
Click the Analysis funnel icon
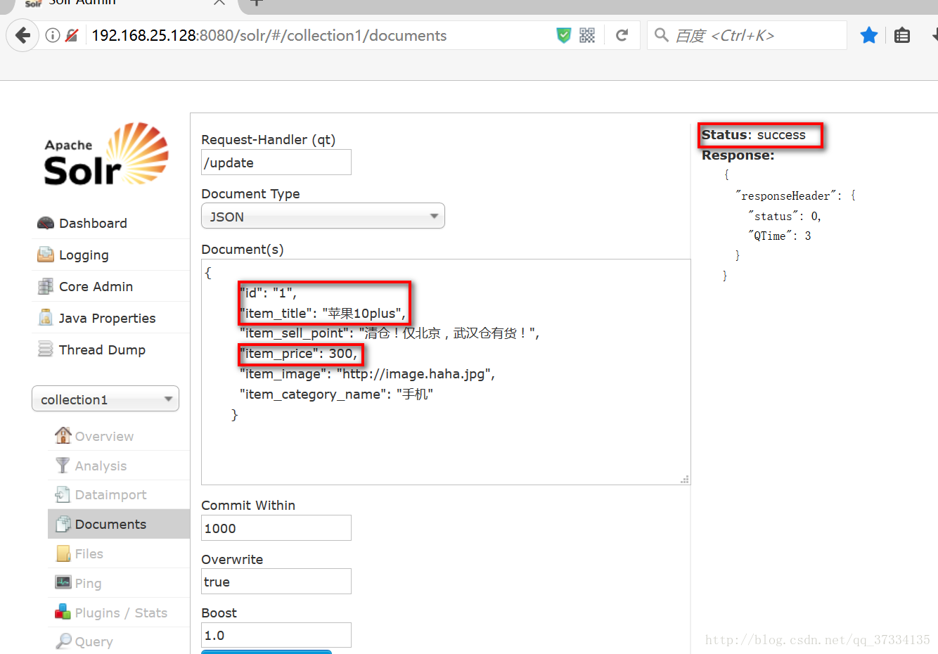(x=63, y=466)
